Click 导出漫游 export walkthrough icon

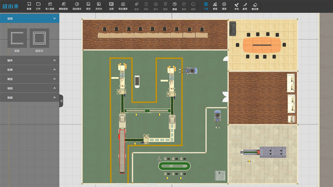point(123,6)
